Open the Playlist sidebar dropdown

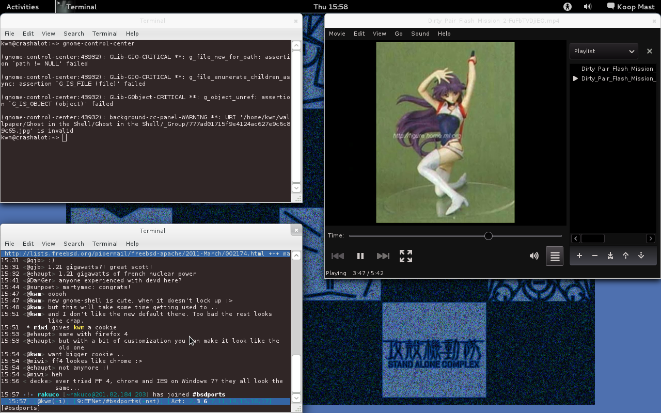click(x=604, y=51)
